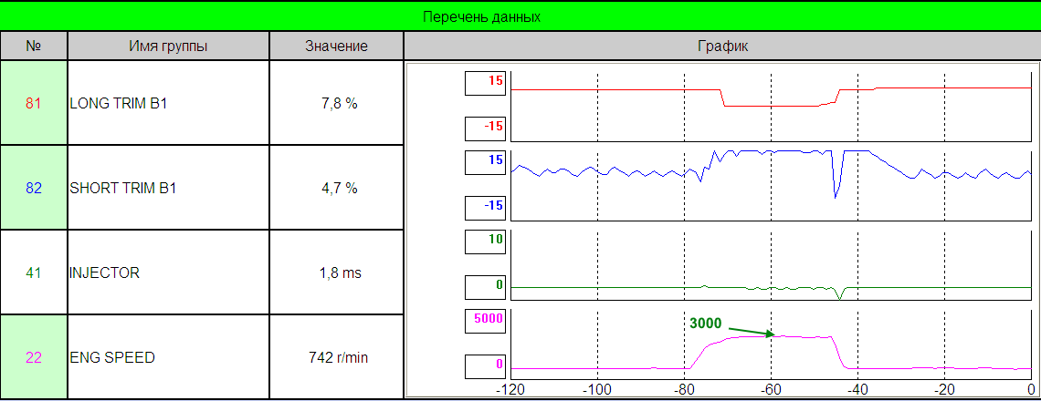
Task: Click the 1,8 ms value cell
Action: tap(336, 272)
